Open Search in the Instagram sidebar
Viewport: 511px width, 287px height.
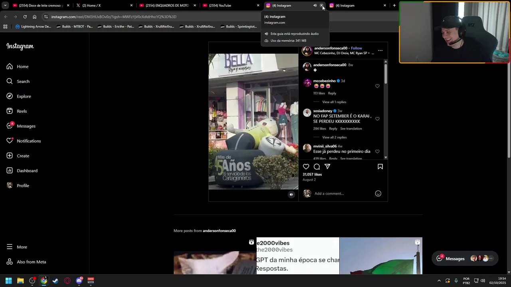tap(18, 81)
